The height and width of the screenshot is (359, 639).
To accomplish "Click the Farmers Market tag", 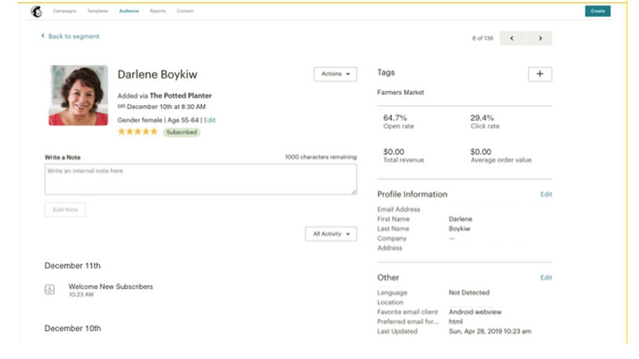I will (x=401, y=93).
